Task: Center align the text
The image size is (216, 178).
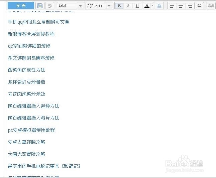Action: point(181,6)
